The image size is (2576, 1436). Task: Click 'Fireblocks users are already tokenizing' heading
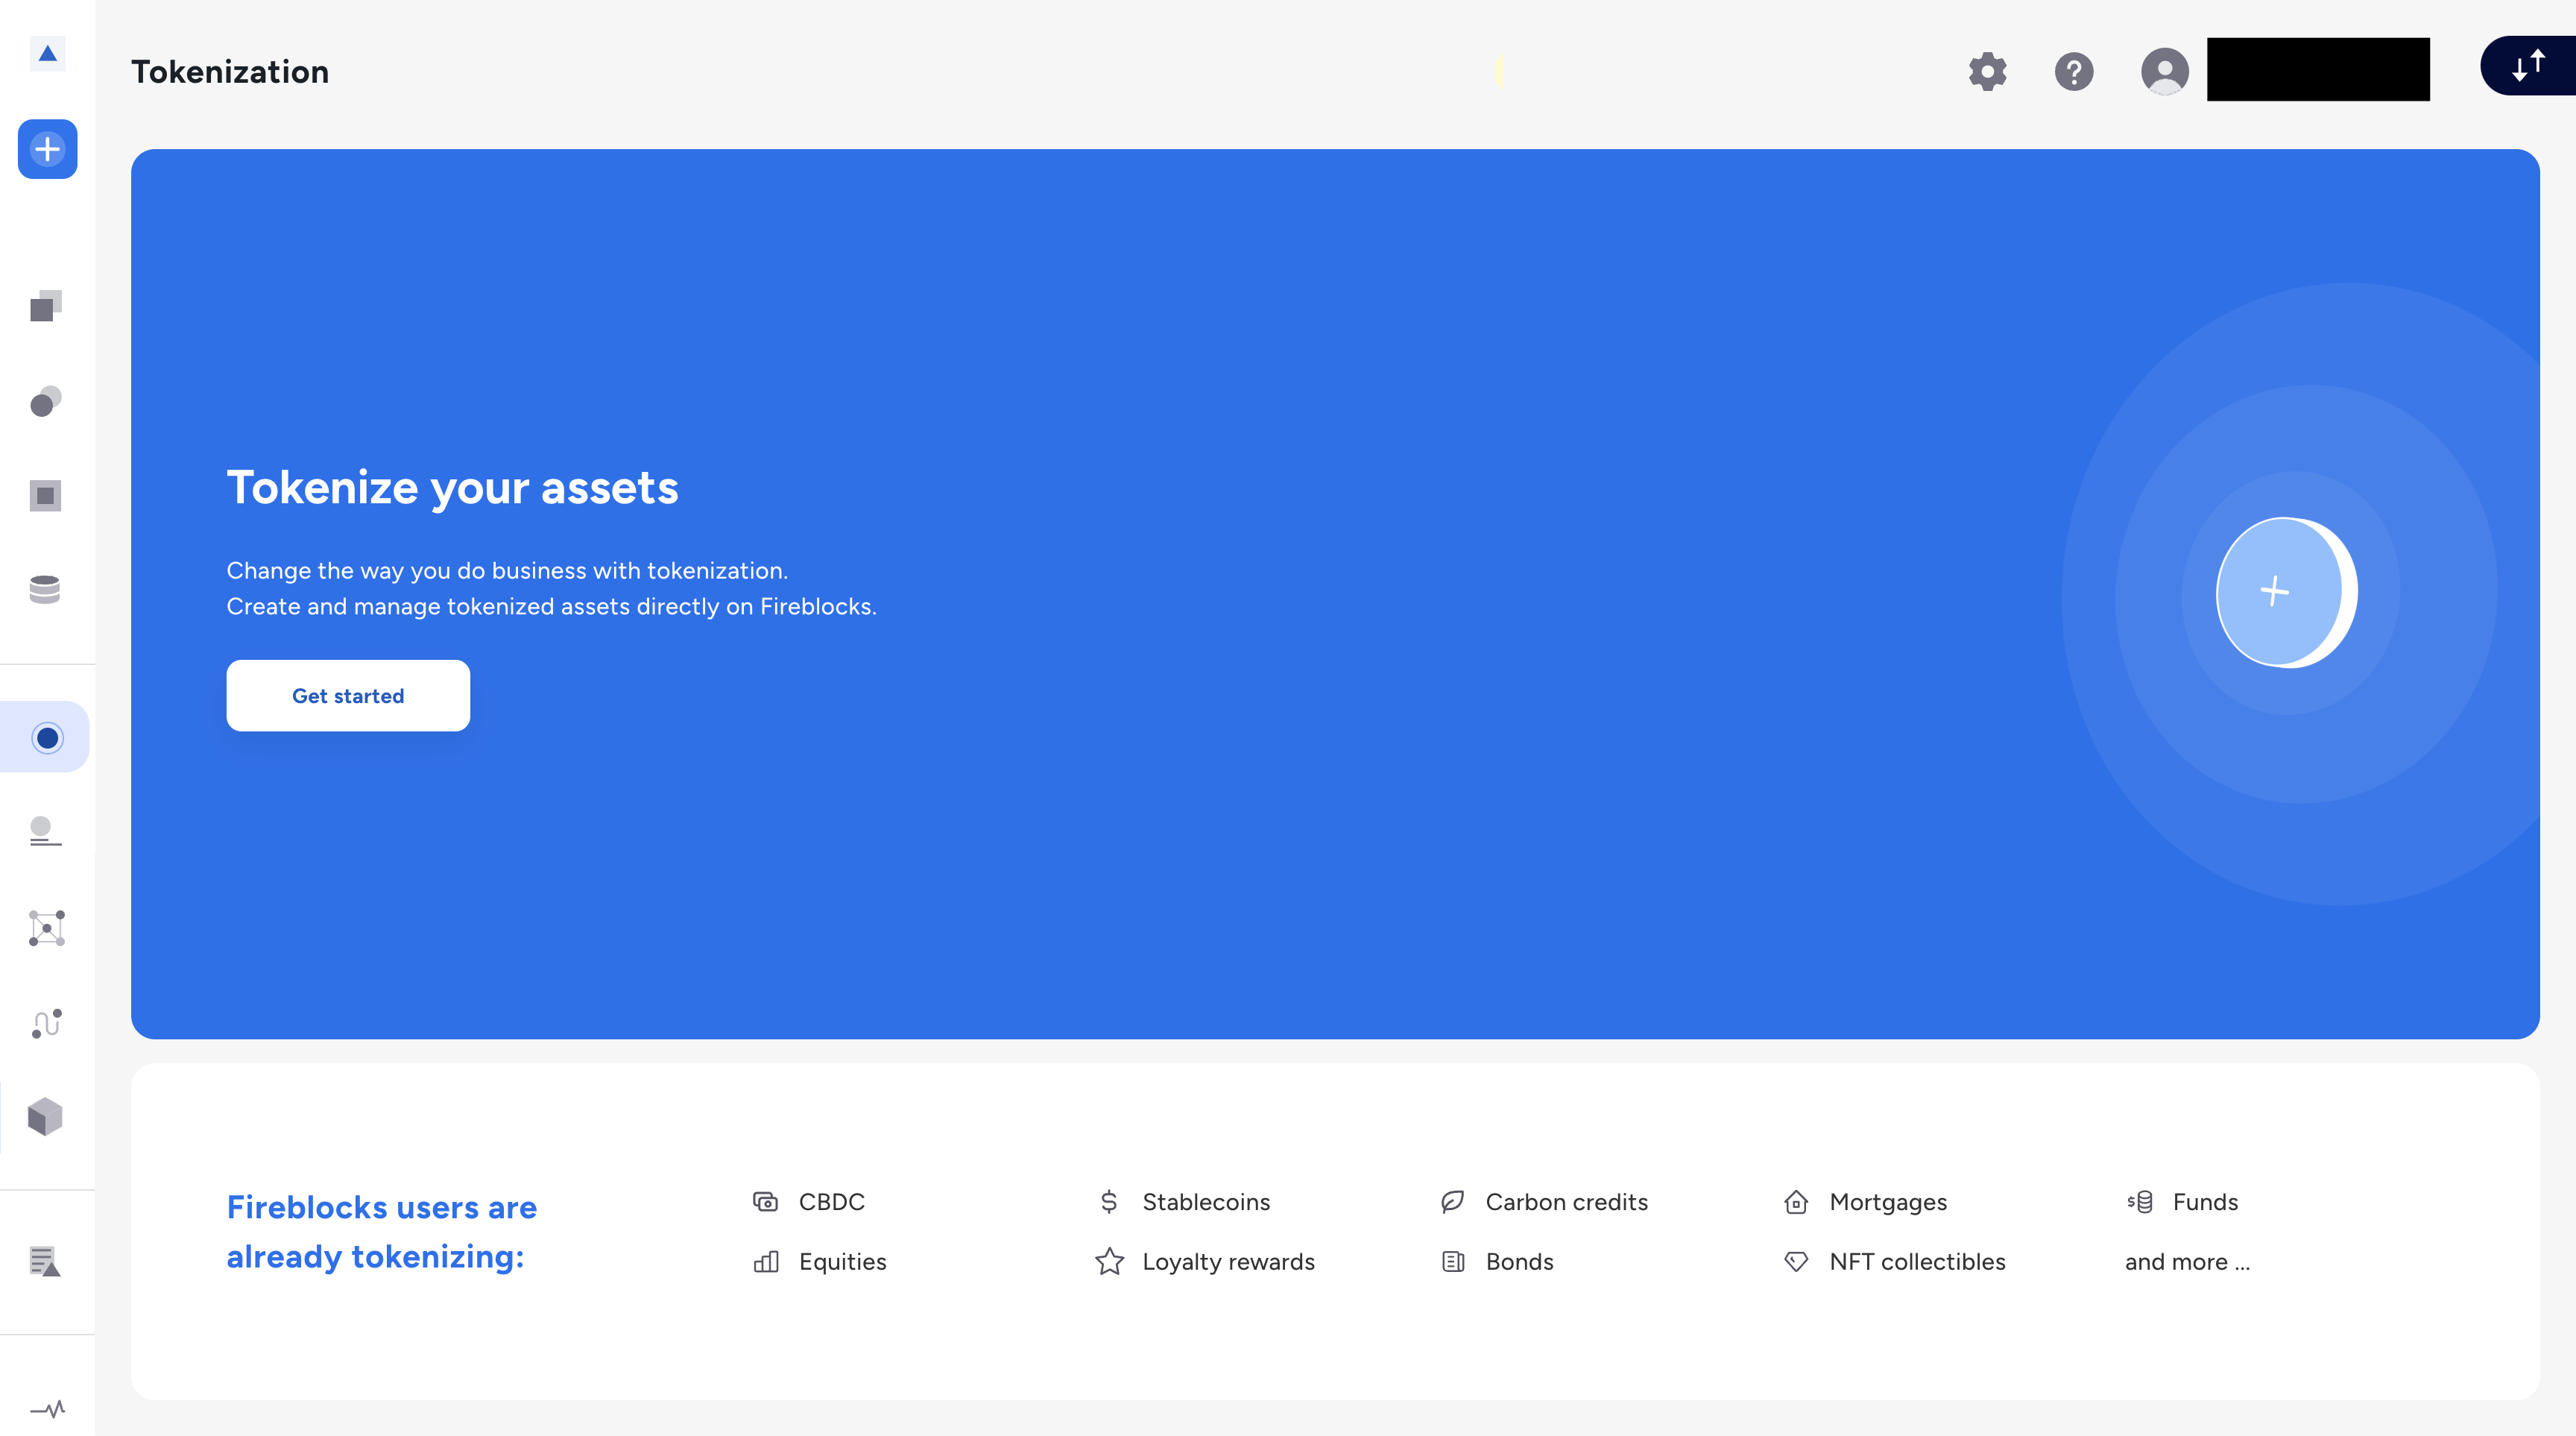click(x=381, y=1232)
